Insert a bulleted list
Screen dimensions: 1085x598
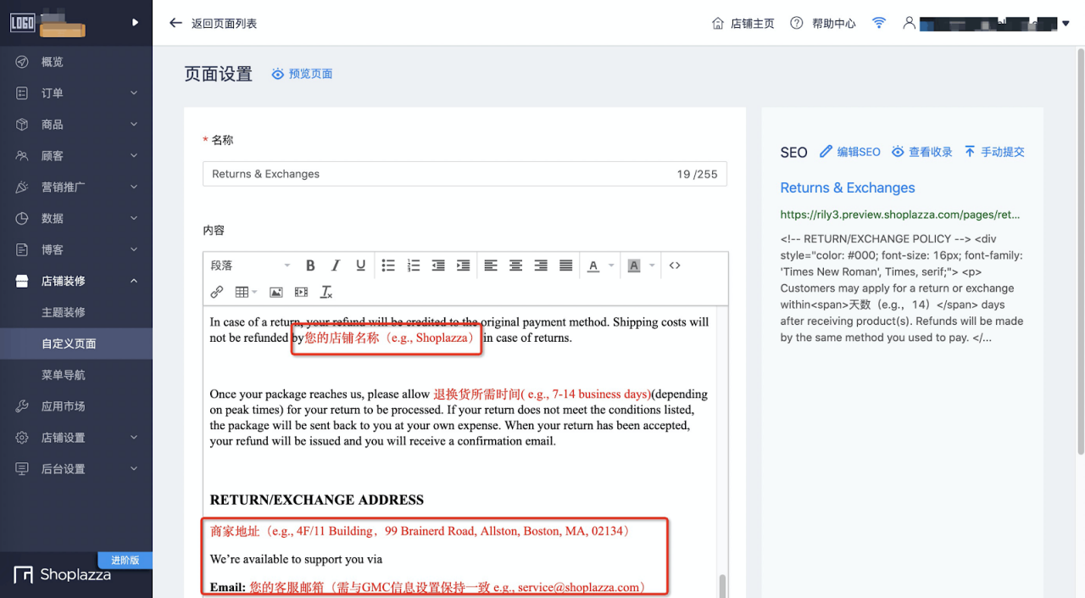click(x=388, y=265)
